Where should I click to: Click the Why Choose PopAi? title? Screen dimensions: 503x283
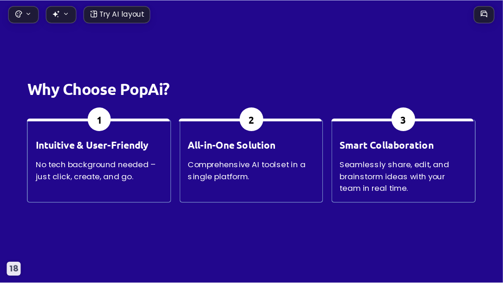[x=98, y=89]
